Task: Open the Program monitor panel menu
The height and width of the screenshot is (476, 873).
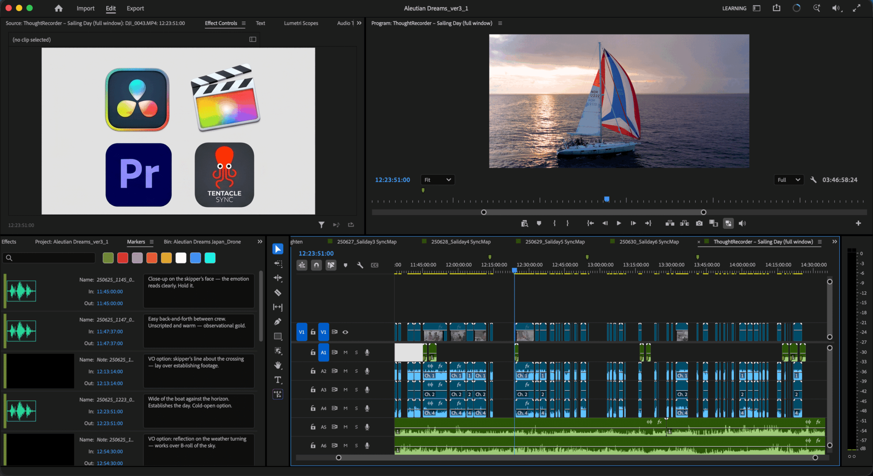Action: [500, 23]
